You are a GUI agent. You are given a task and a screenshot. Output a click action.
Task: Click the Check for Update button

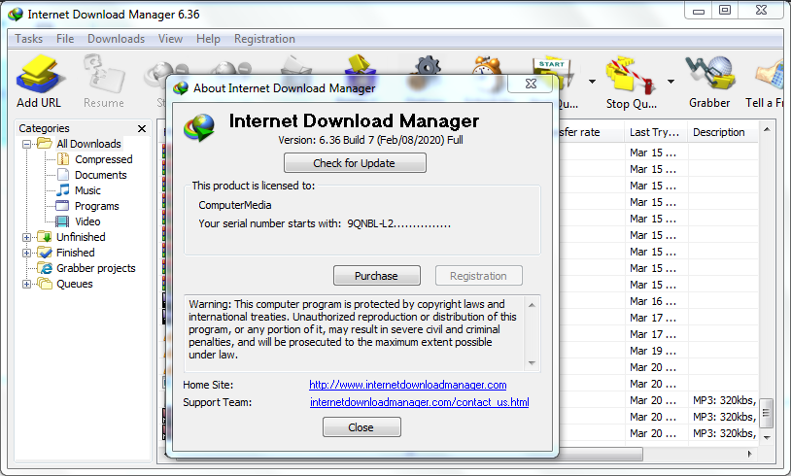(x=355, y=163)
